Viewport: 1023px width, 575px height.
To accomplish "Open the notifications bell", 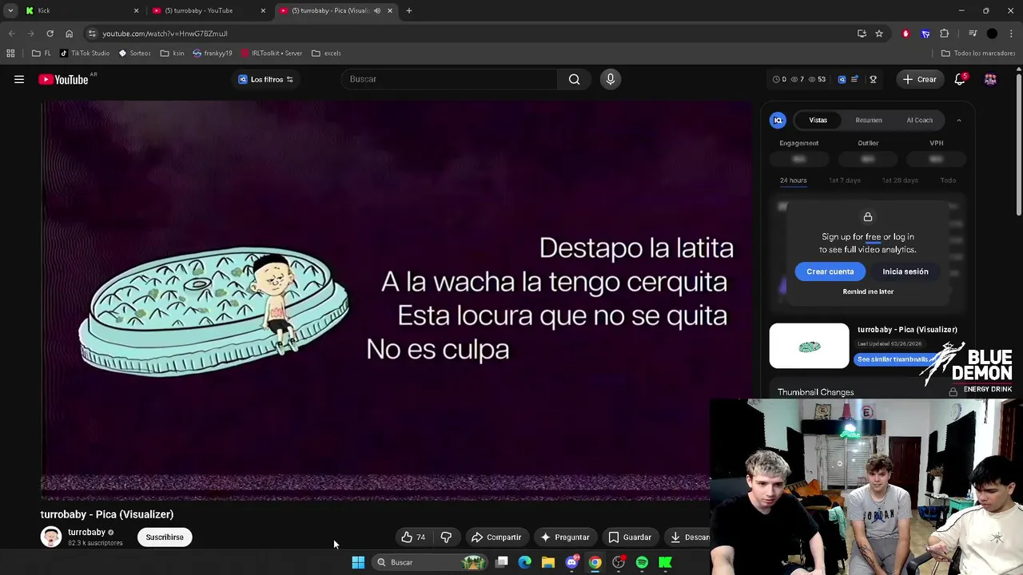I will coord(960,79).
